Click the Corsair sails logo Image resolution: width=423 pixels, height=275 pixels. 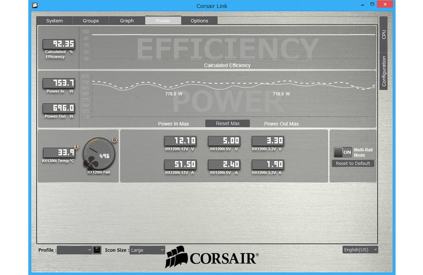(177, 256)
